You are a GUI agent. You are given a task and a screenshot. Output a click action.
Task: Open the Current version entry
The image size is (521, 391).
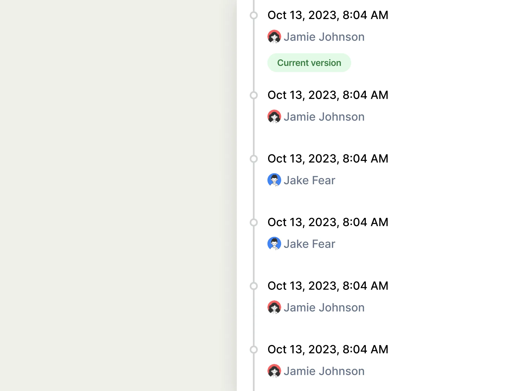pyautogui.click(x=328, y=15)
